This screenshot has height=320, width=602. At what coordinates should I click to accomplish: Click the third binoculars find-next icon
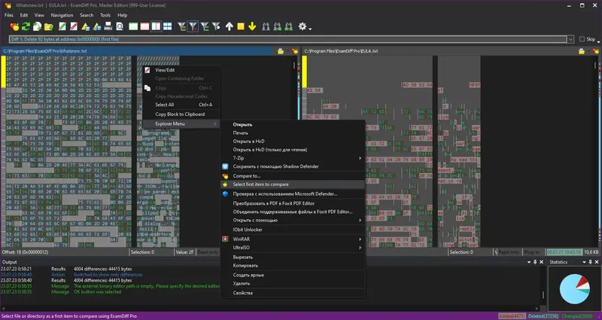tap(289, 26)
